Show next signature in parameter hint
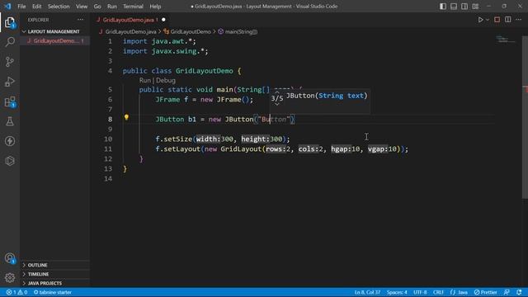528x297 pixels. (x=277, y=105)
